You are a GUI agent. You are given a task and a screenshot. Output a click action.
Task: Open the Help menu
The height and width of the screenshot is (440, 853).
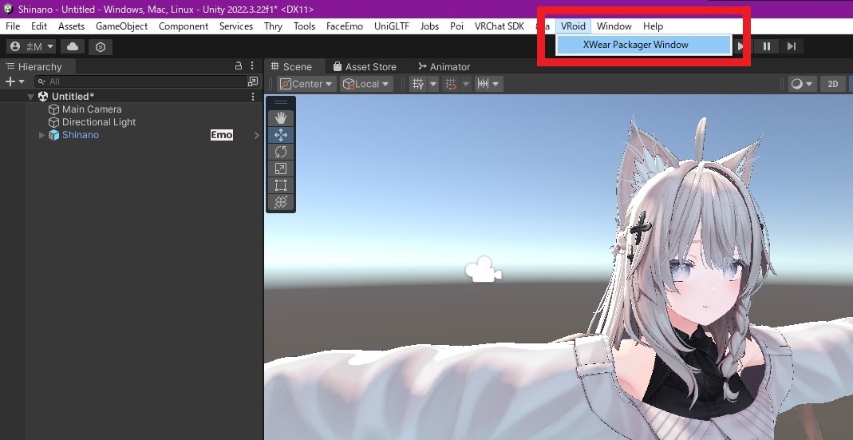653,26
